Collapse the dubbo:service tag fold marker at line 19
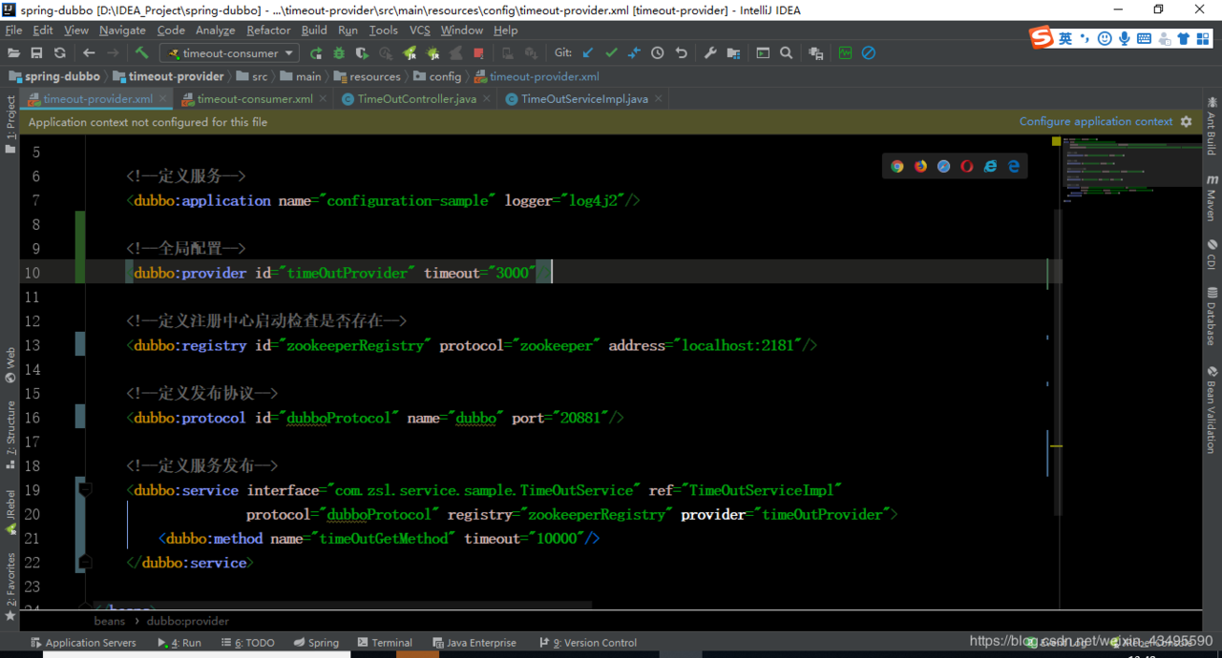Image resolution: width=1222 pixels, height=658 pixels. click(x=85, y=489)
